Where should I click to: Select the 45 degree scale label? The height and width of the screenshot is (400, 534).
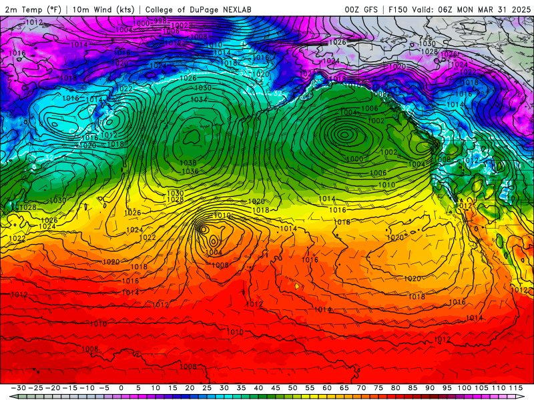pyautogui.click(x=276, y=388)
